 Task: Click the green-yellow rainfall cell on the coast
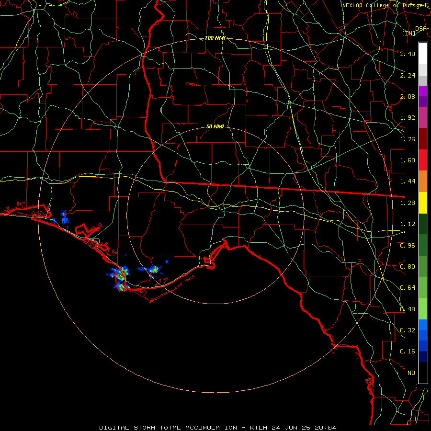pos(121,274)
